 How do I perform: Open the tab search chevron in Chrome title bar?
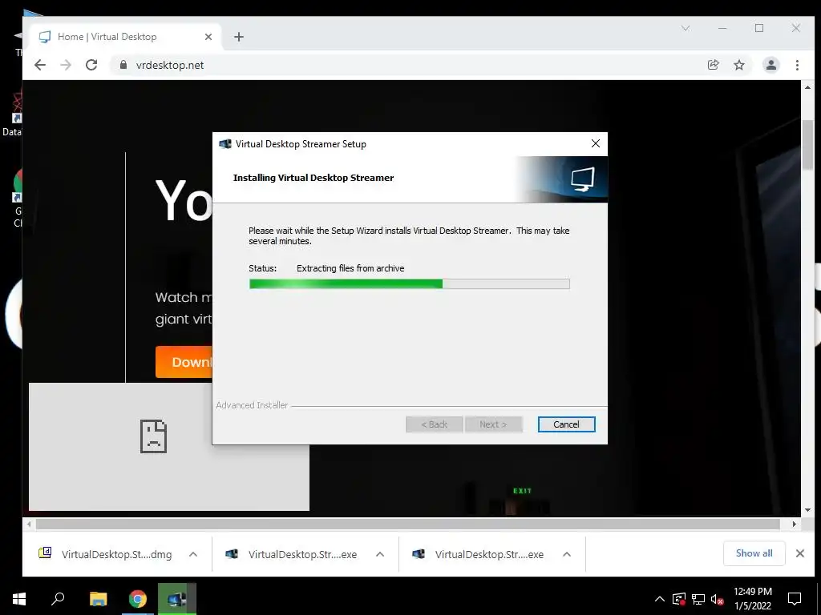(686, 28)
